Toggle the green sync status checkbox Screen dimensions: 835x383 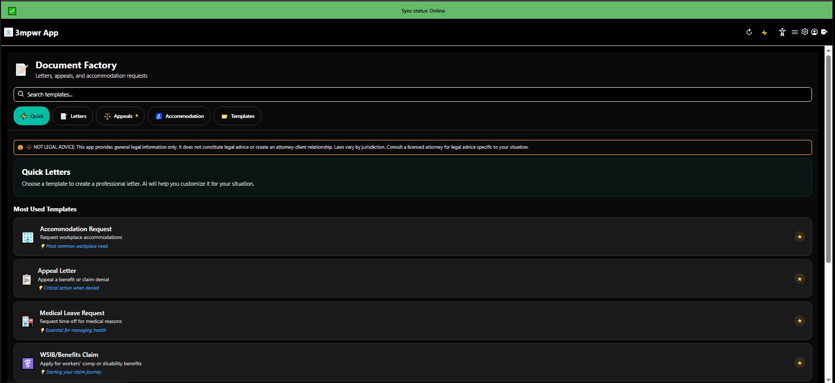pyautogui.click(x=12, y=11)
